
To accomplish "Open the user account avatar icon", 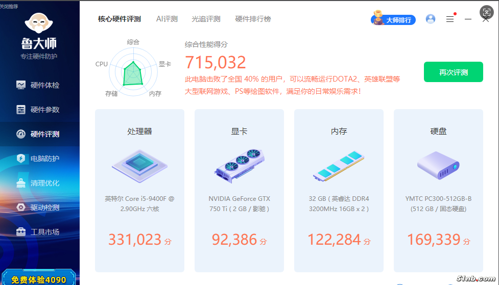I will pos(431,19).
